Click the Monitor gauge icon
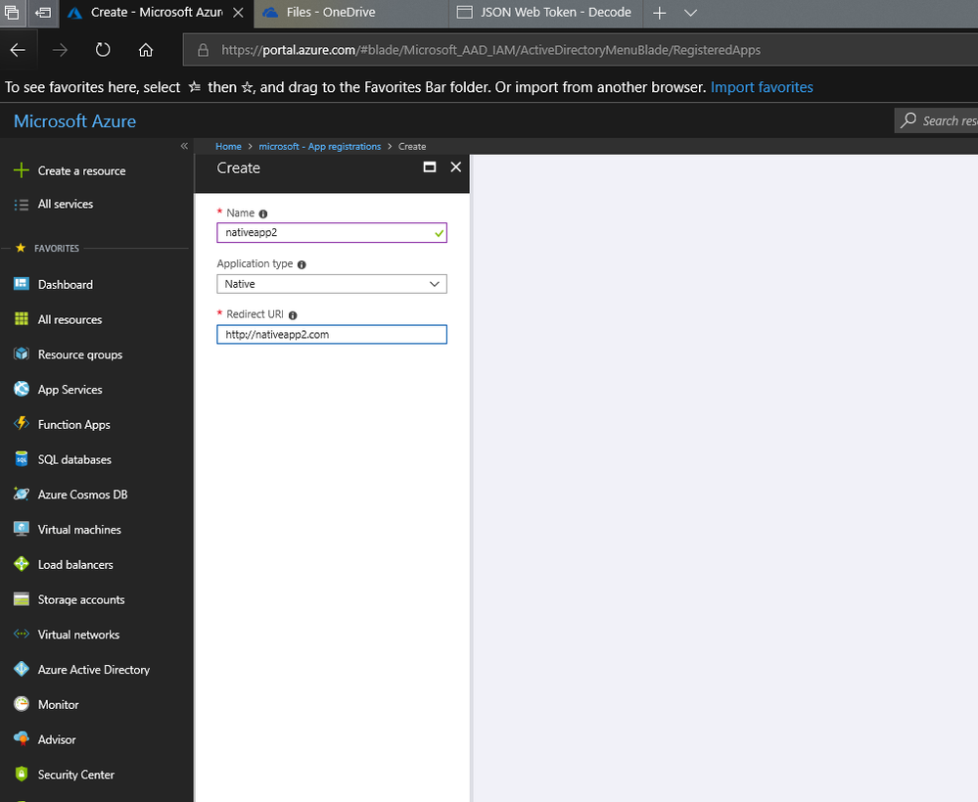This screenshot has height=802, width=978. pyautogui.click(x=22, y=704)
